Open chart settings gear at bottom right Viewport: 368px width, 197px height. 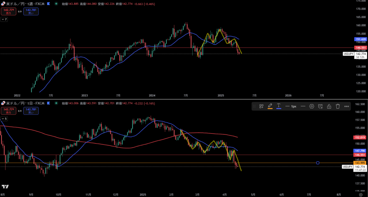[x=361, y=194]
